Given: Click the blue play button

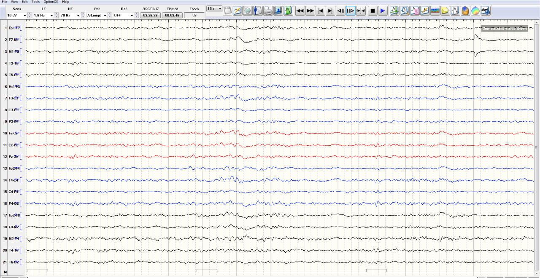Looking at the screenshot, I should click(x=382, y=11).
